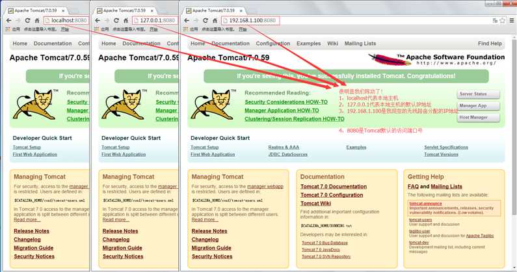This screenshot has height=272, width=517.
Task: Open Tomcat 7.0 JavaDocs link
Action: [x=321, y=250]
